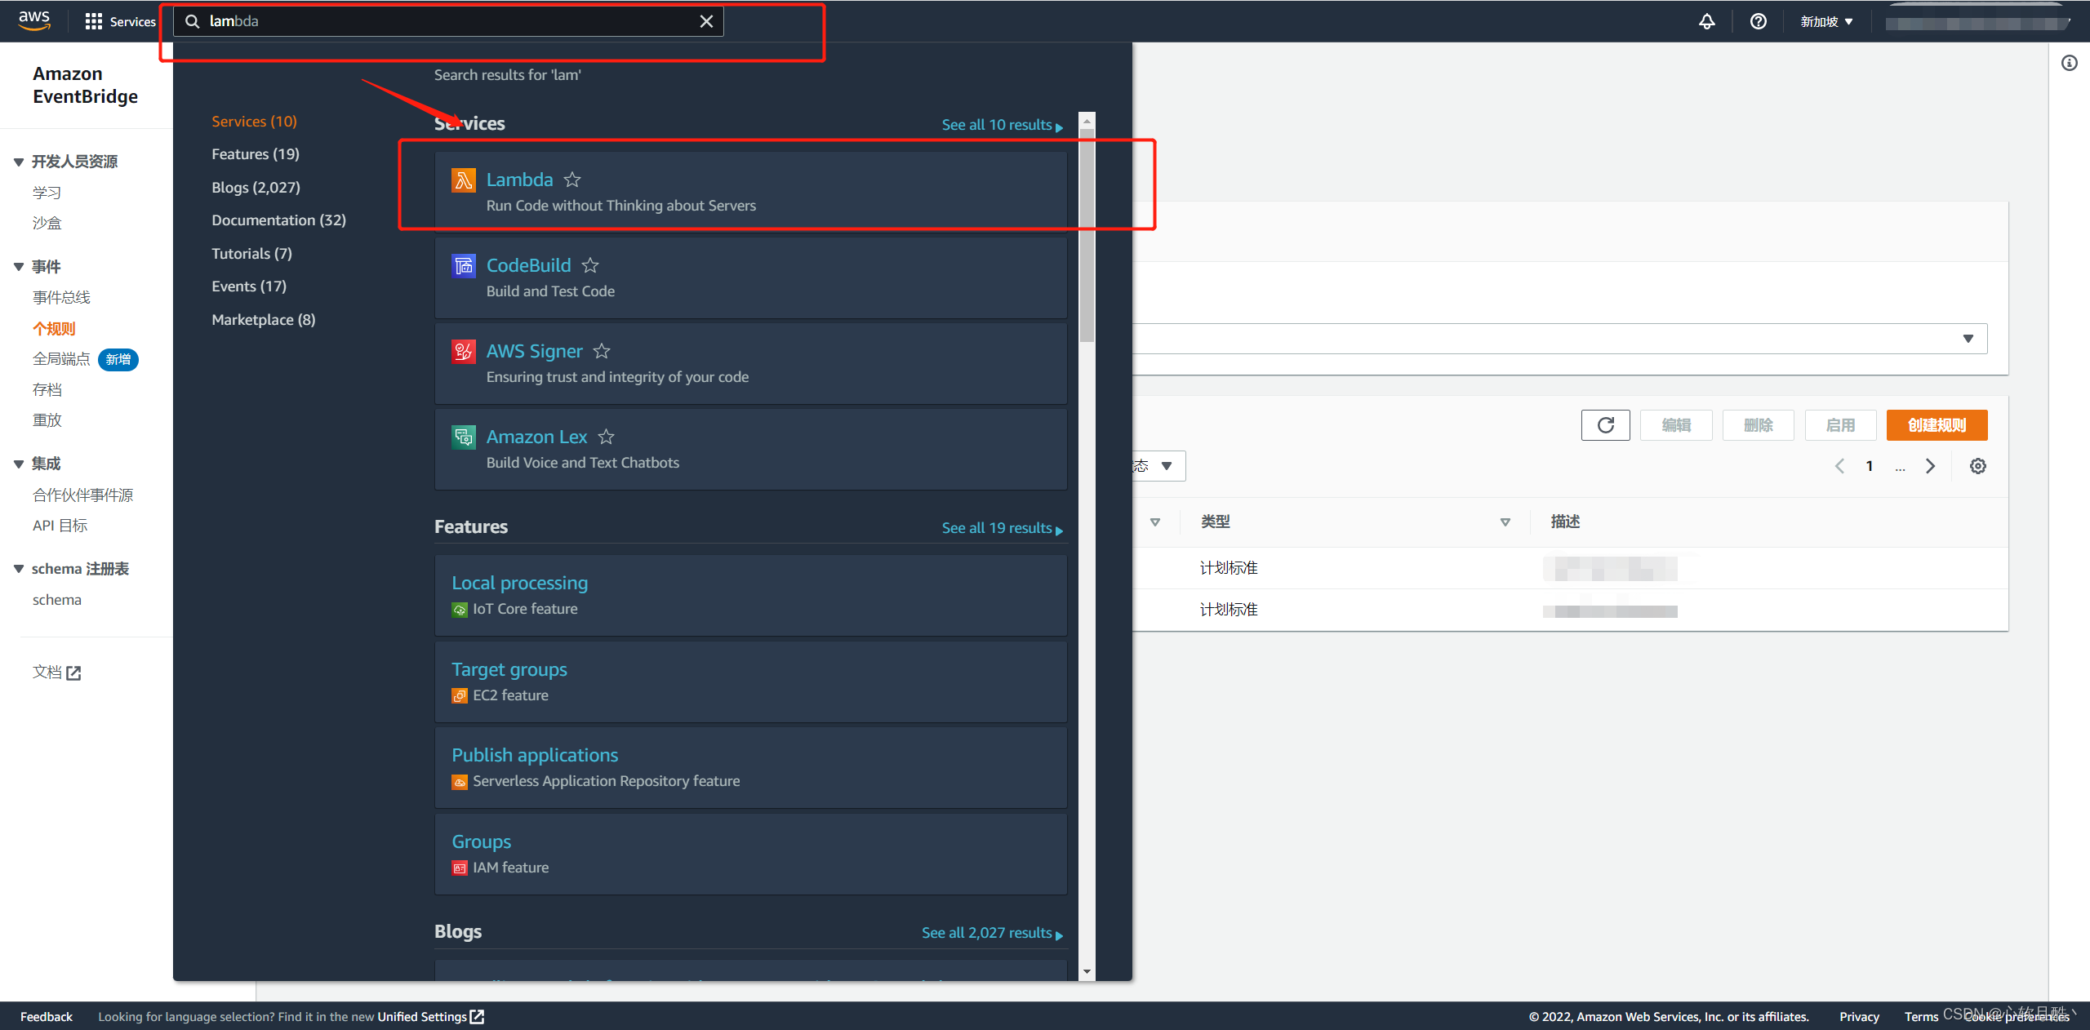Filter results by Features (19)
This screenshot has height=1030, width=2090.
(255, 154)
